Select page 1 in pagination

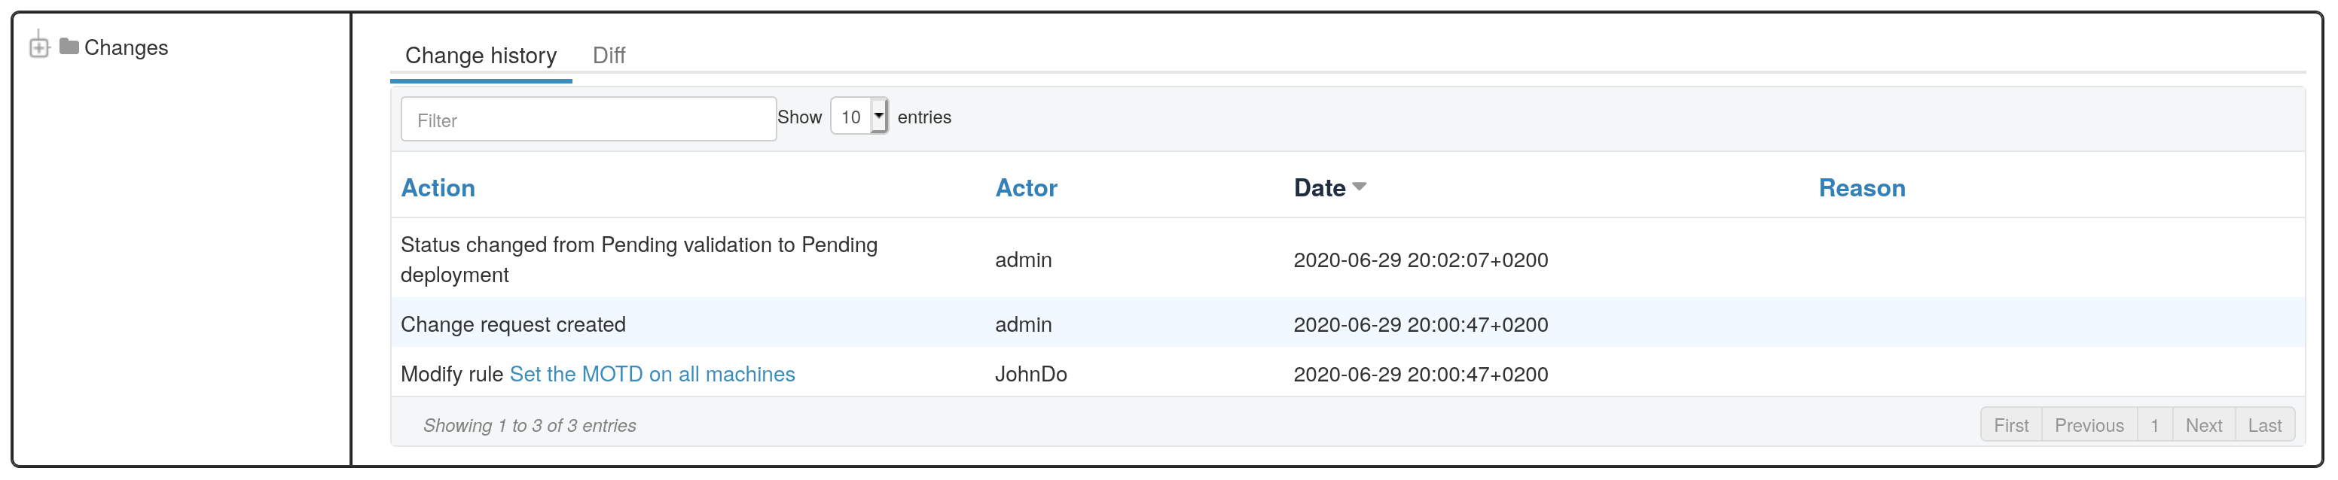click(2153, 426)
